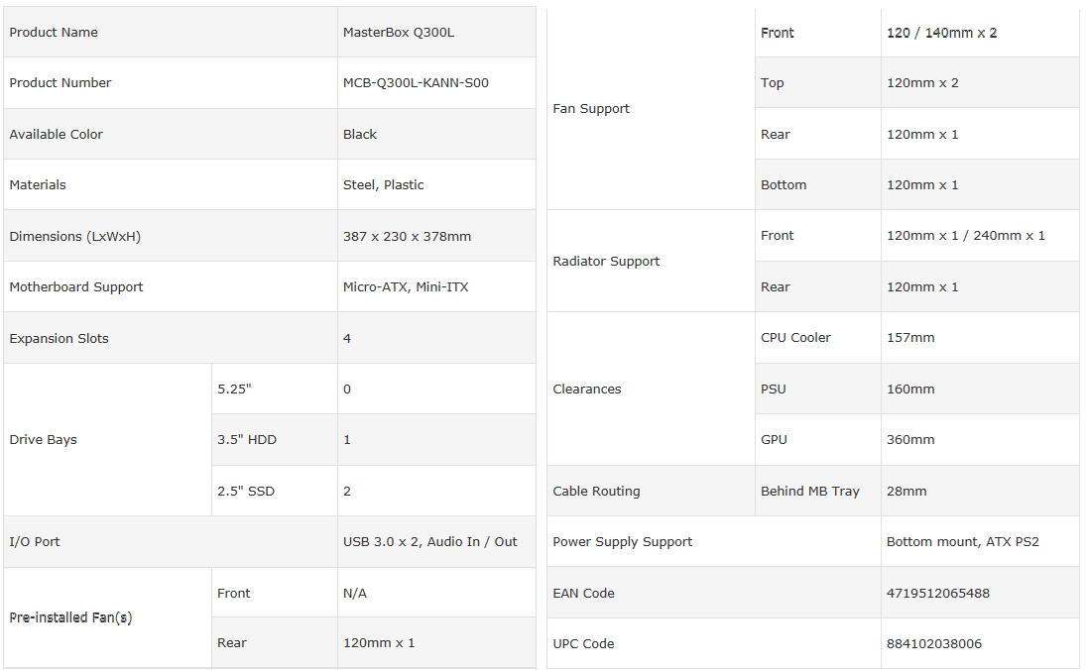Click the Fan Support row header

(x=591, y=108)
